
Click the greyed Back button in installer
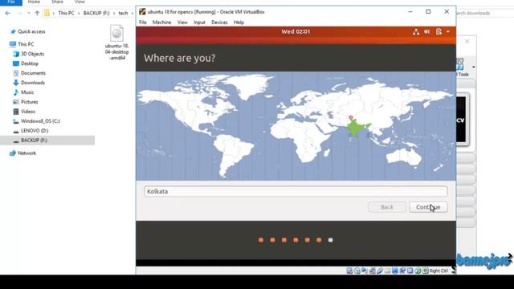(387, 207)
